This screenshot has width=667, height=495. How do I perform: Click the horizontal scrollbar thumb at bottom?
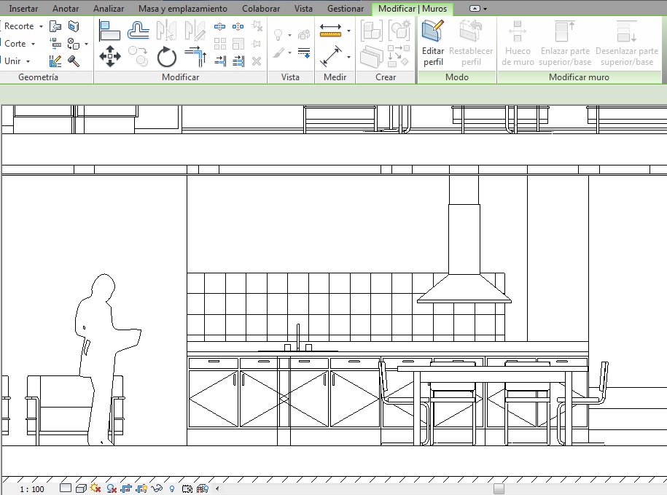point(499,488)
